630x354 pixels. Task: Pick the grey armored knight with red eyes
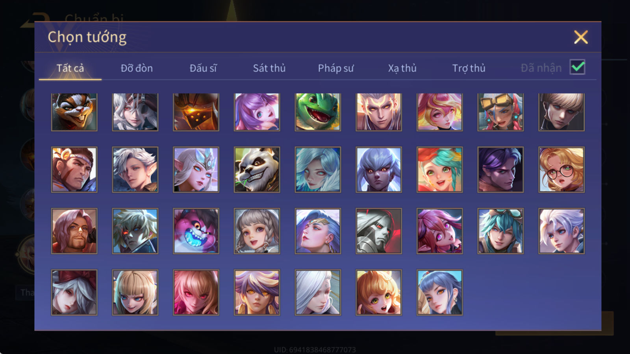tap(379, 231)
